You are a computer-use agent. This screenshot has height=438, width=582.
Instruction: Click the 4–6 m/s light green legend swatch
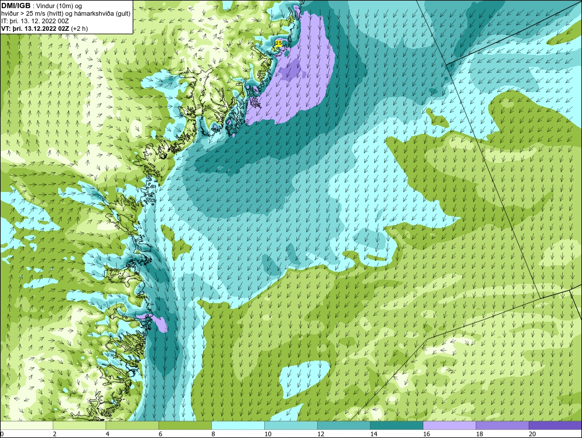[x=132, y=425]
